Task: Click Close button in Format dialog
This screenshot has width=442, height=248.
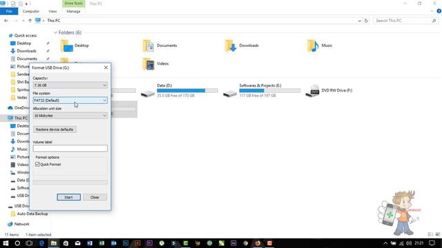Action: click(x=95, y=197)
